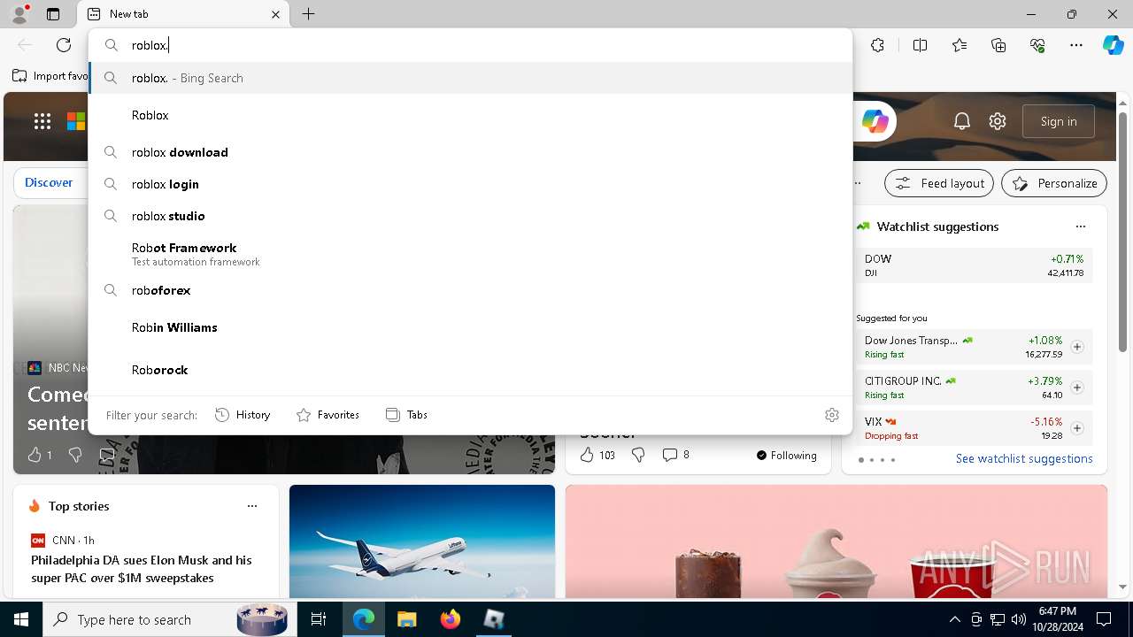Open the Collections icon

pos(998,45)
